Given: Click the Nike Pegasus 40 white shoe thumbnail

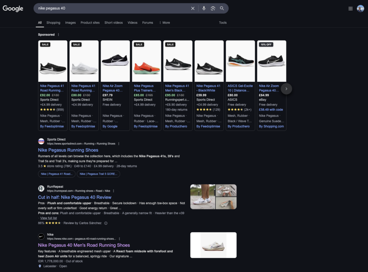Looking at the screenshot, I should 213,245.
